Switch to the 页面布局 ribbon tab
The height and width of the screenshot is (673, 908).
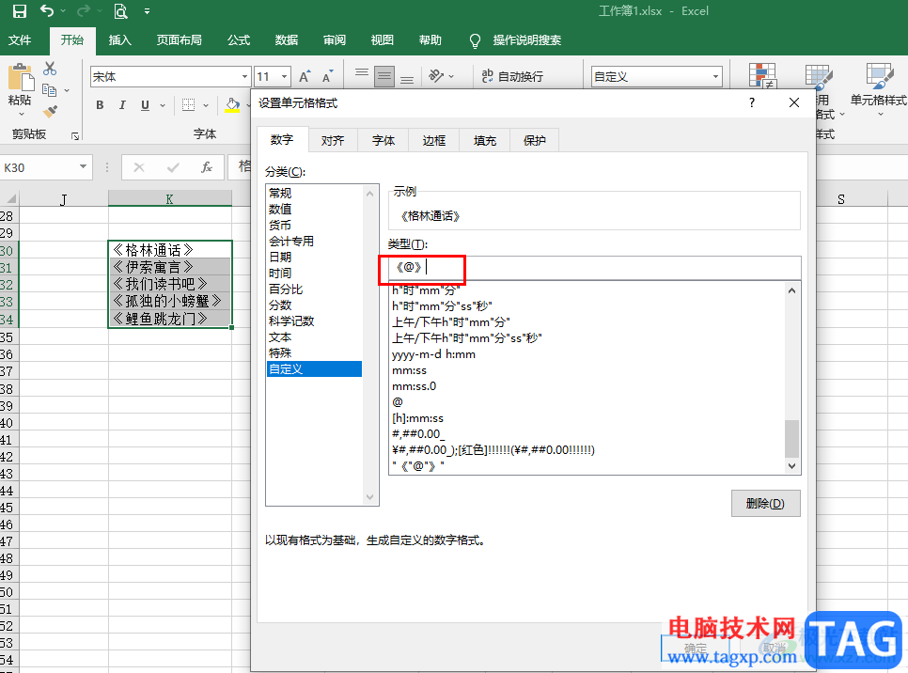(179, 40)
